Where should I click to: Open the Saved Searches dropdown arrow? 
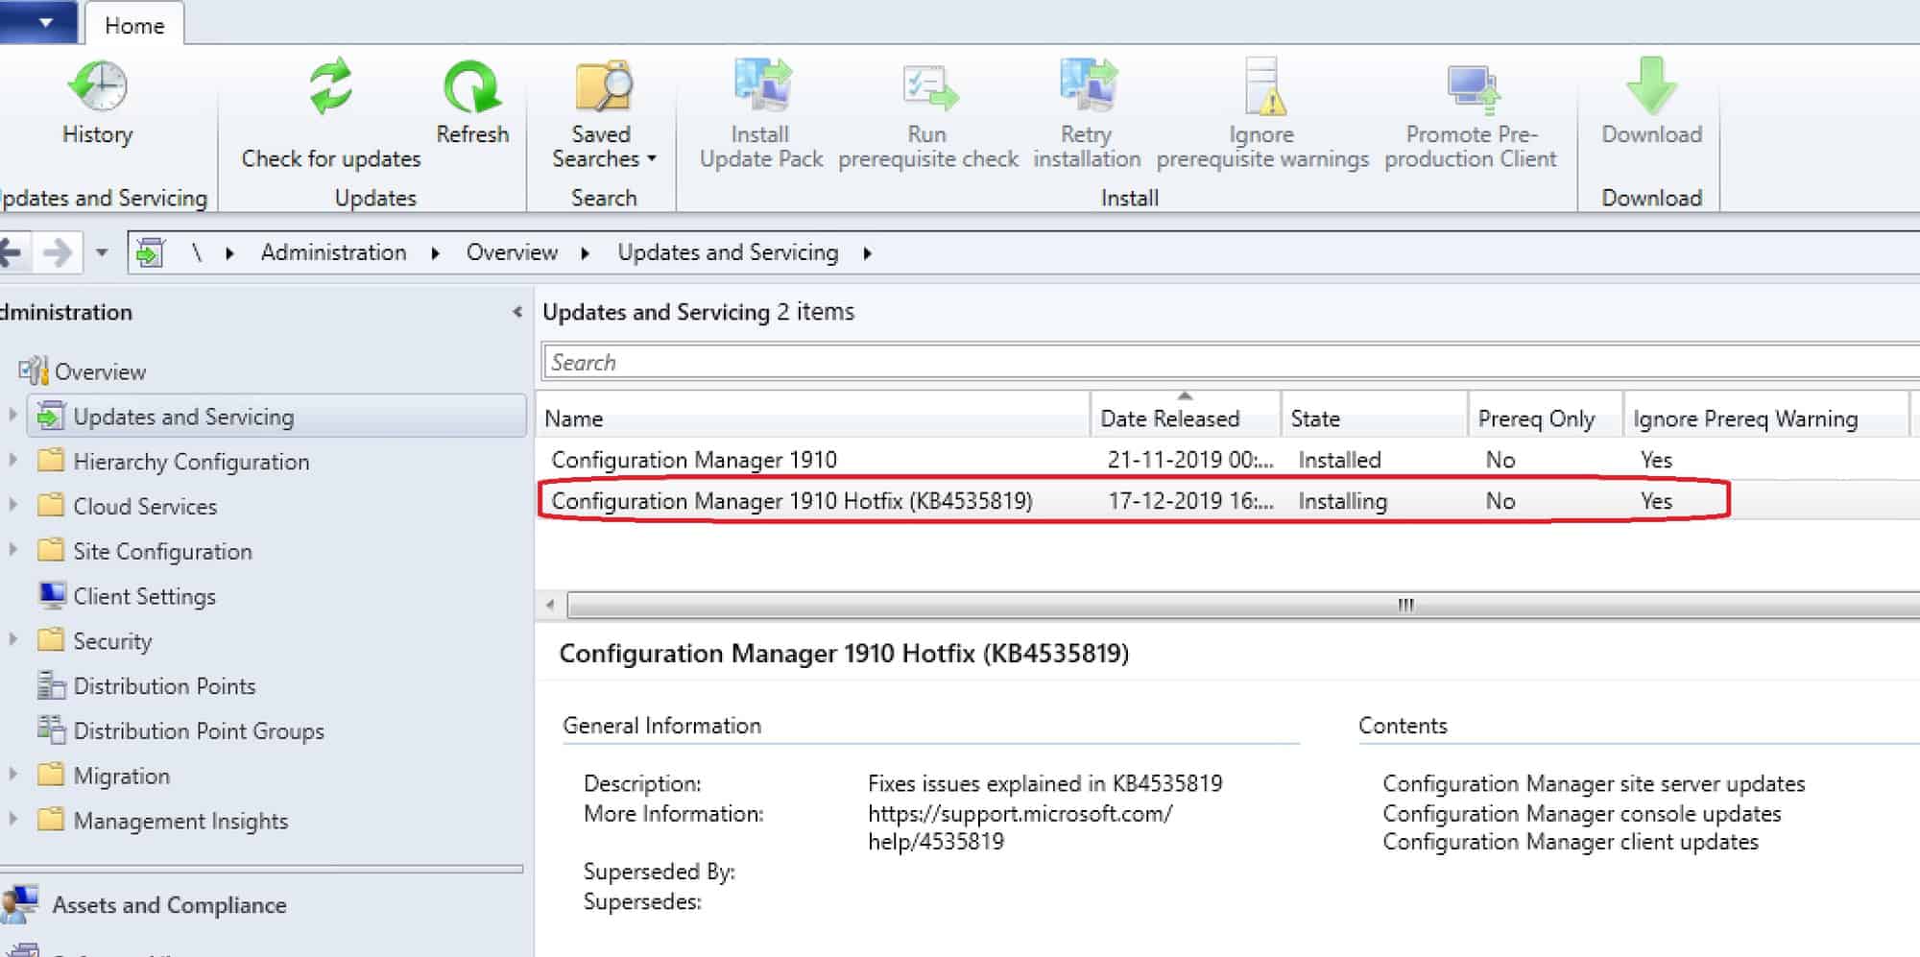[652, 159]
